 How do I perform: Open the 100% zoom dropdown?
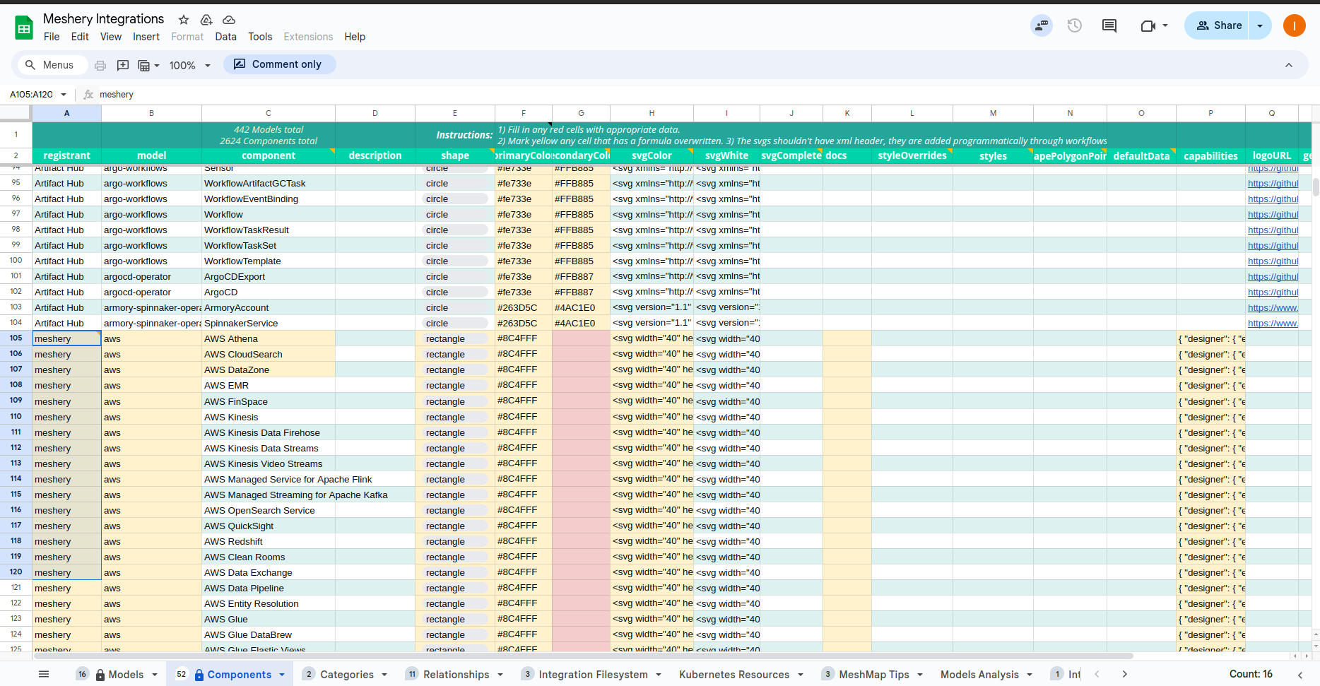[189, 65]
